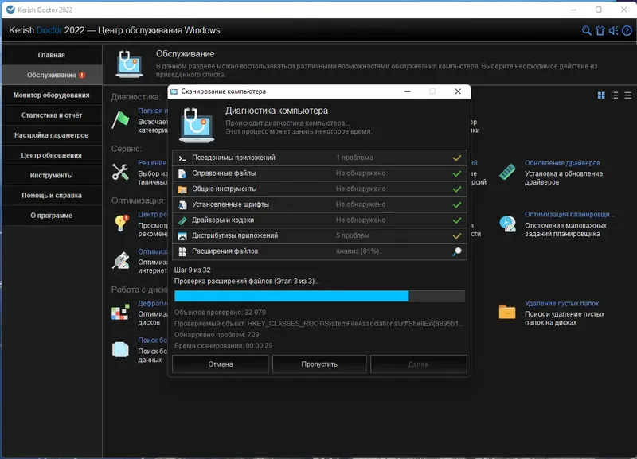Click the icon of Драйверы и кодеки

point(182,220)
